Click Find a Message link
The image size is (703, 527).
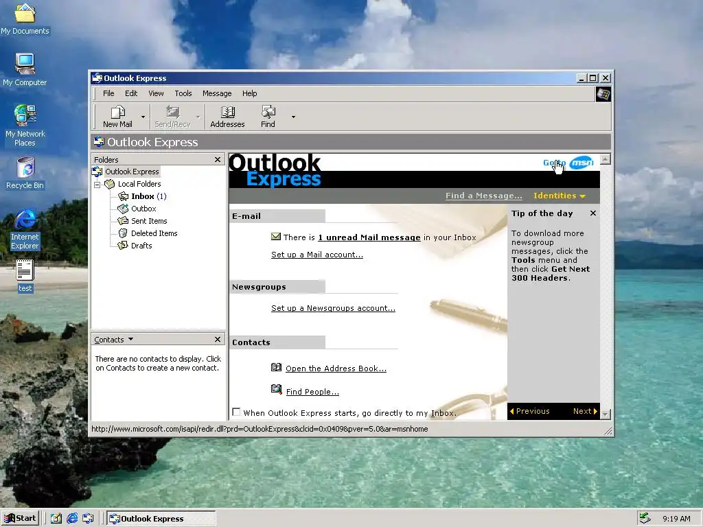click(x=484, y=196)
